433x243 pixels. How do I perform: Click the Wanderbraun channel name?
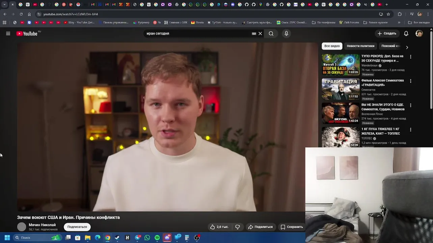pos(370,65)
